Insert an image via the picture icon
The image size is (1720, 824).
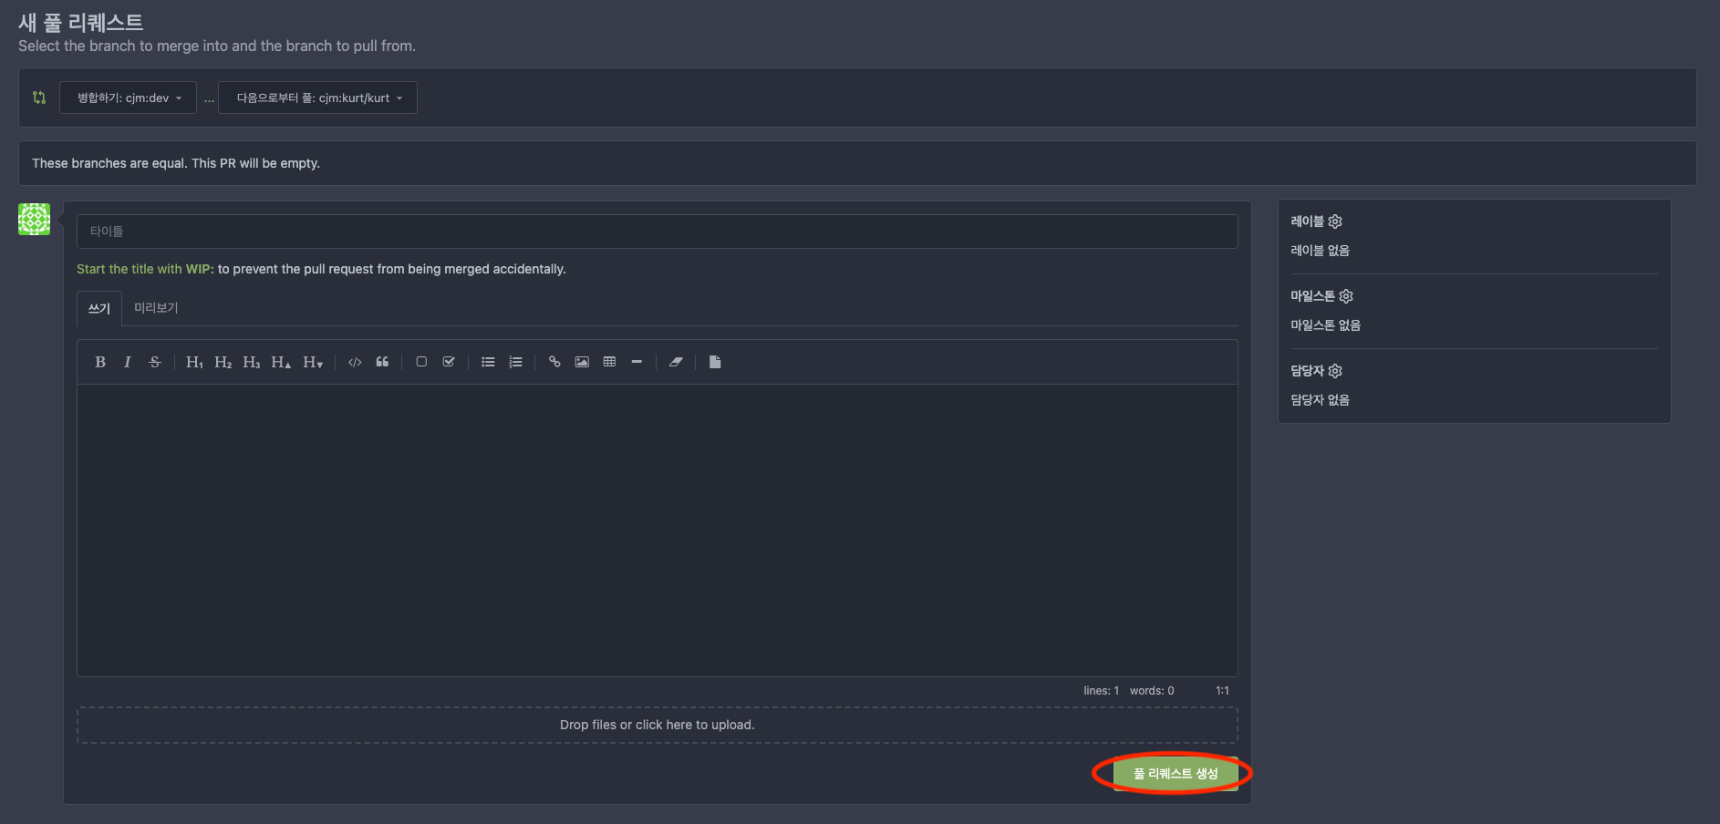[582, 362]
